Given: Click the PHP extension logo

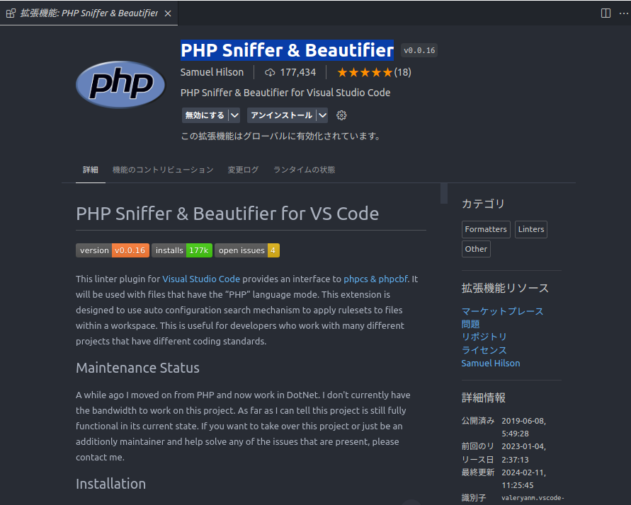Looking at the screenshot, I should tap(120, 84).
